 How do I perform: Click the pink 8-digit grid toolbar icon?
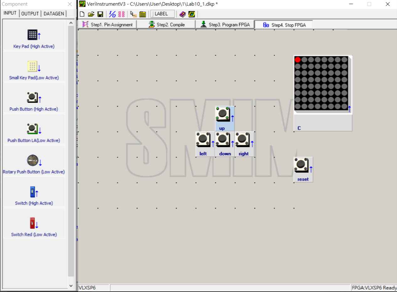[121, 14]
